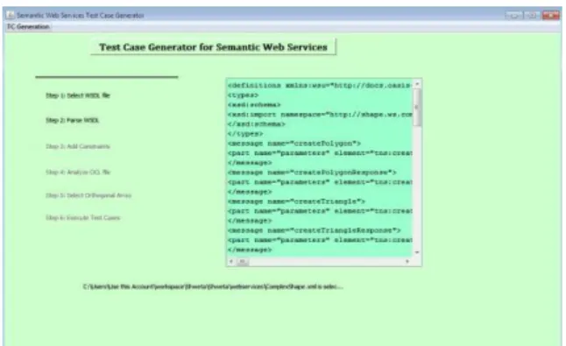Click the closing </xsd:schema> line
This screenshot has width=566, height=346.
click(257, 124)
